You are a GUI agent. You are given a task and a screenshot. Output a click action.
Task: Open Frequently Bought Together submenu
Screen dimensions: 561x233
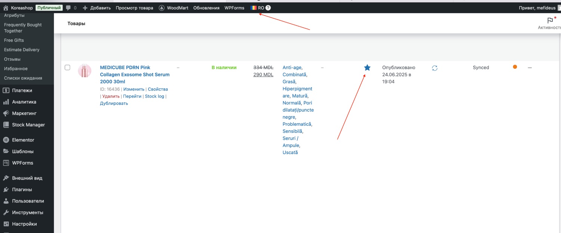[23, 28]
